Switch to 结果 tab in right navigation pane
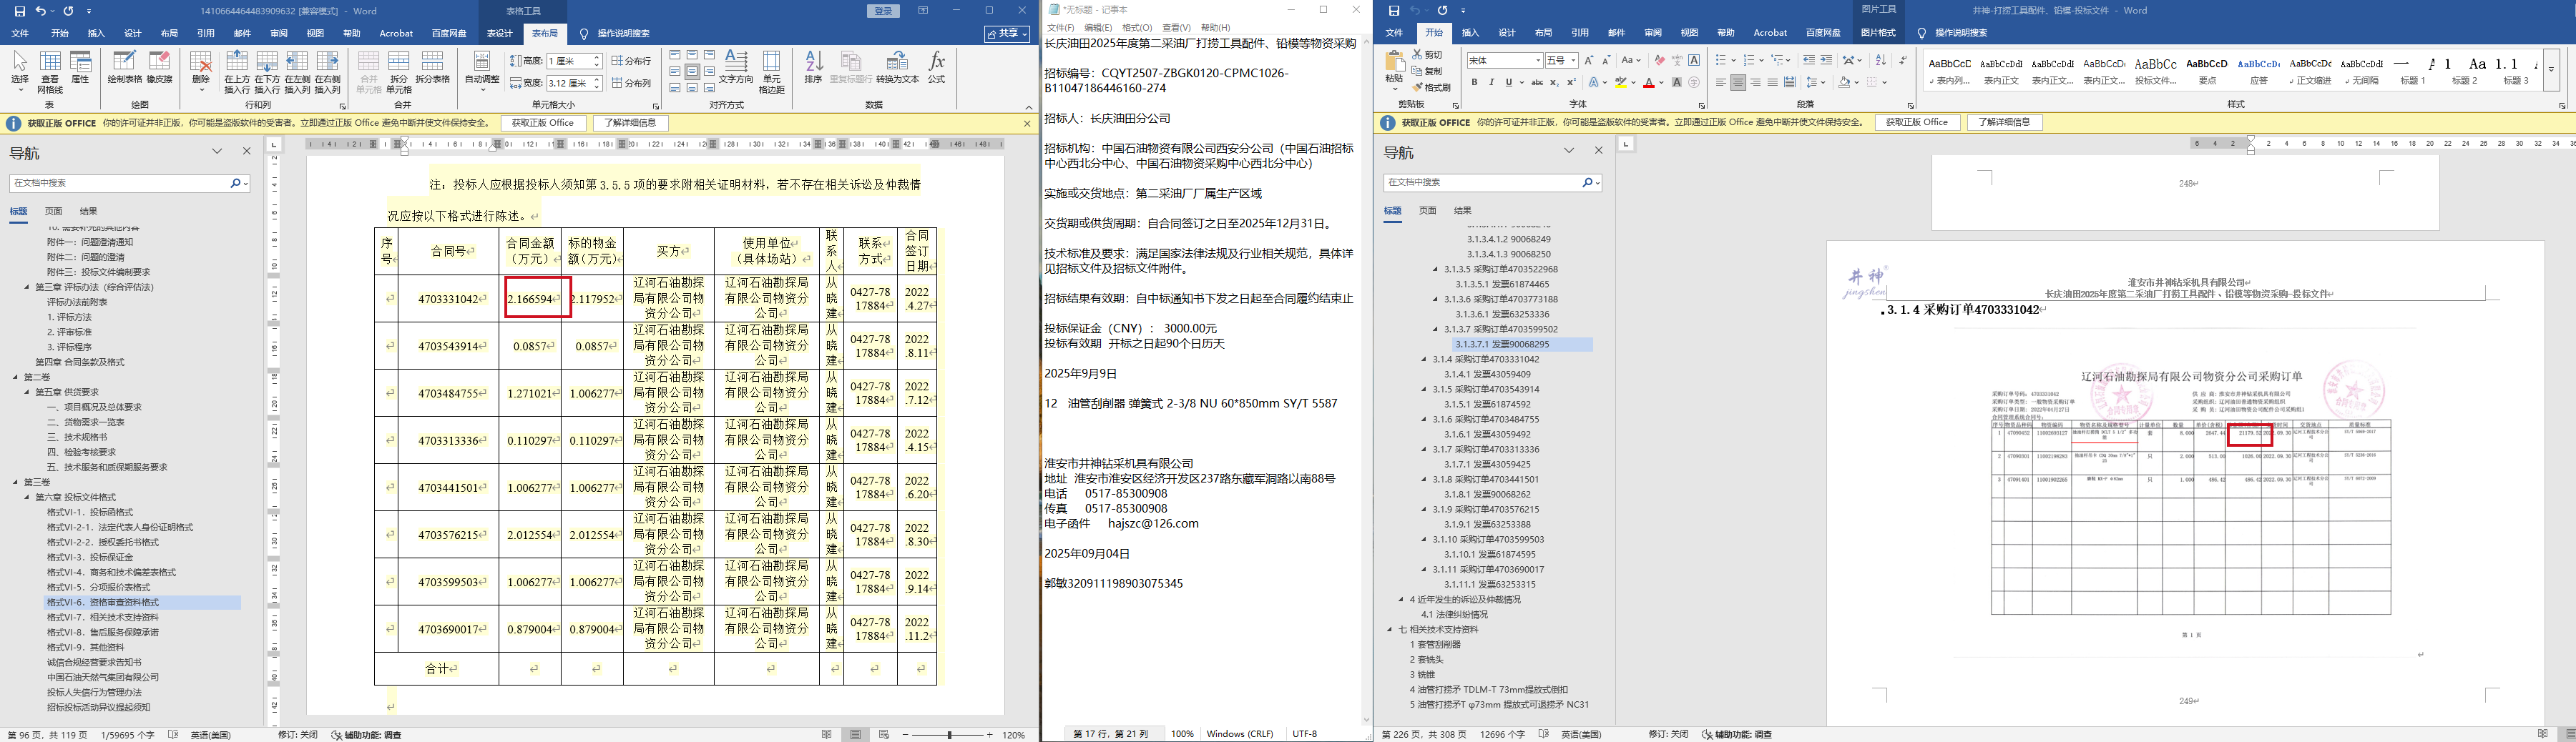This screenshot has height=742, width=2576. pos(1463,211)
